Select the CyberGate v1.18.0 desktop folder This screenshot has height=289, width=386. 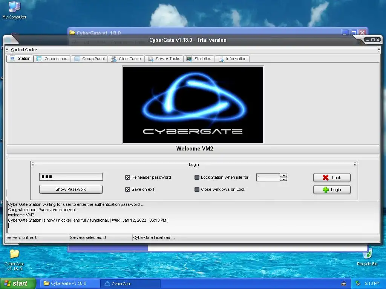(14, 260)
